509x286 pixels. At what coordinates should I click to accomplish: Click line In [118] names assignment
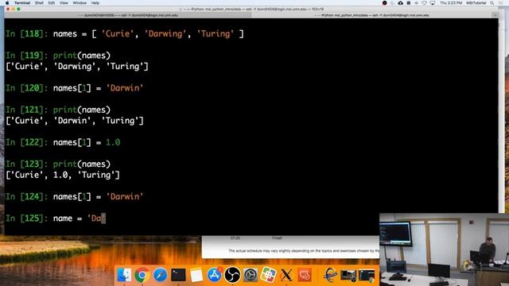point(125,33)
